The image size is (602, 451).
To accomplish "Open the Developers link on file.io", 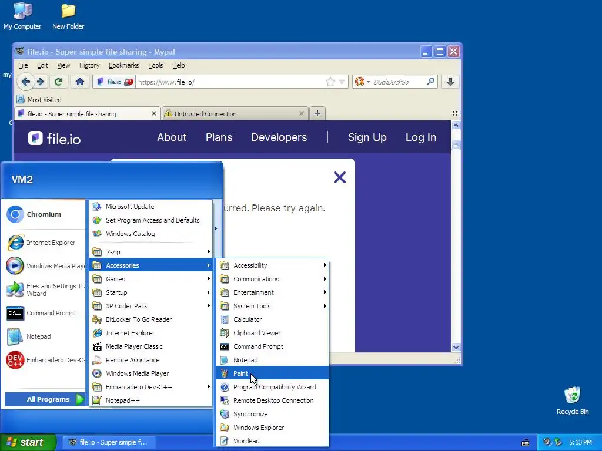I will 279,137.
